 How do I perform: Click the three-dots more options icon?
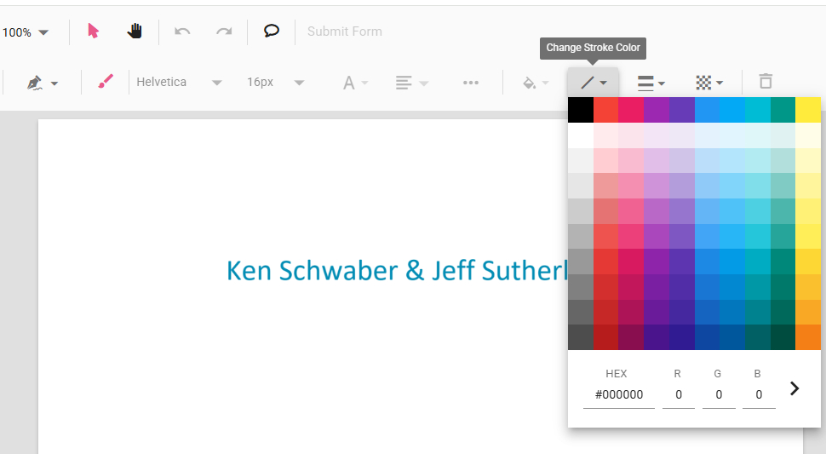[x=471, y=83]
